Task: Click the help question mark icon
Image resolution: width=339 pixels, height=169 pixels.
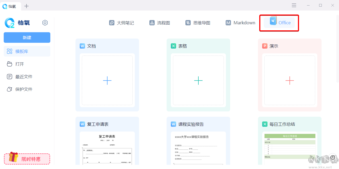Action: click(333, 157)
